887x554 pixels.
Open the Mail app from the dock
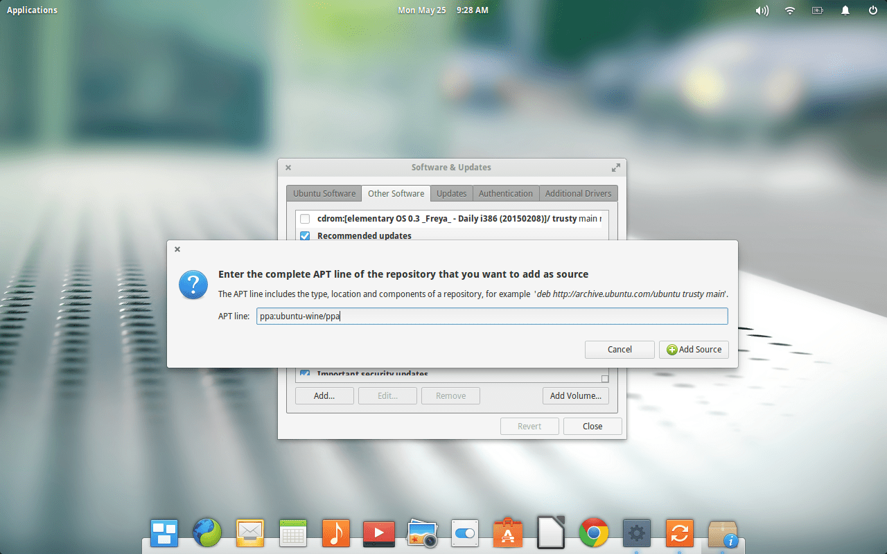point(249,533)
